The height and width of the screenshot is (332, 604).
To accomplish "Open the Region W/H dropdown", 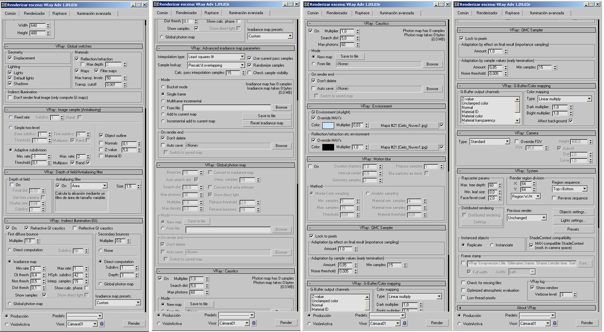I will (x=526, y=196).
